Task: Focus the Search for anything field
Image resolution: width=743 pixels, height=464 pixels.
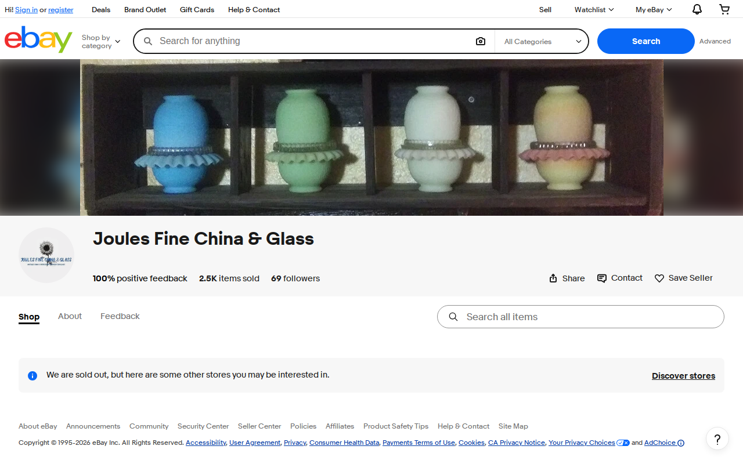Action: pos(313,41)
